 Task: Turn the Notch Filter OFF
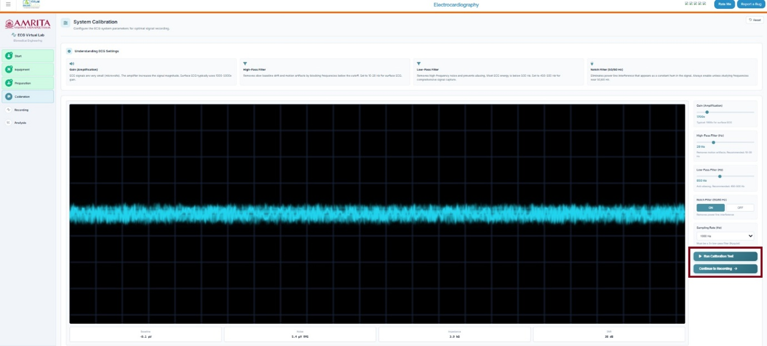click(x=740, y=208)
